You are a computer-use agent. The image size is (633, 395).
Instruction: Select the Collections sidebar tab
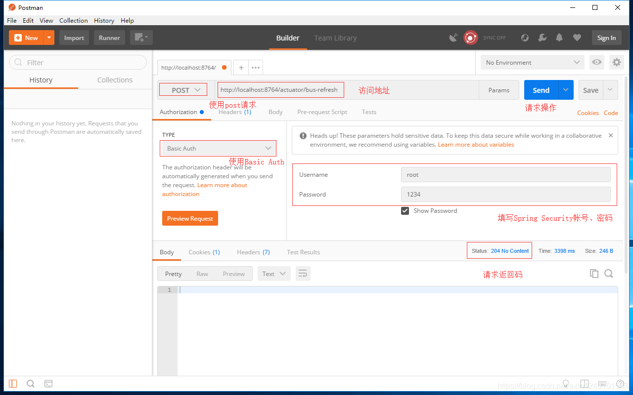click(115, 80)
